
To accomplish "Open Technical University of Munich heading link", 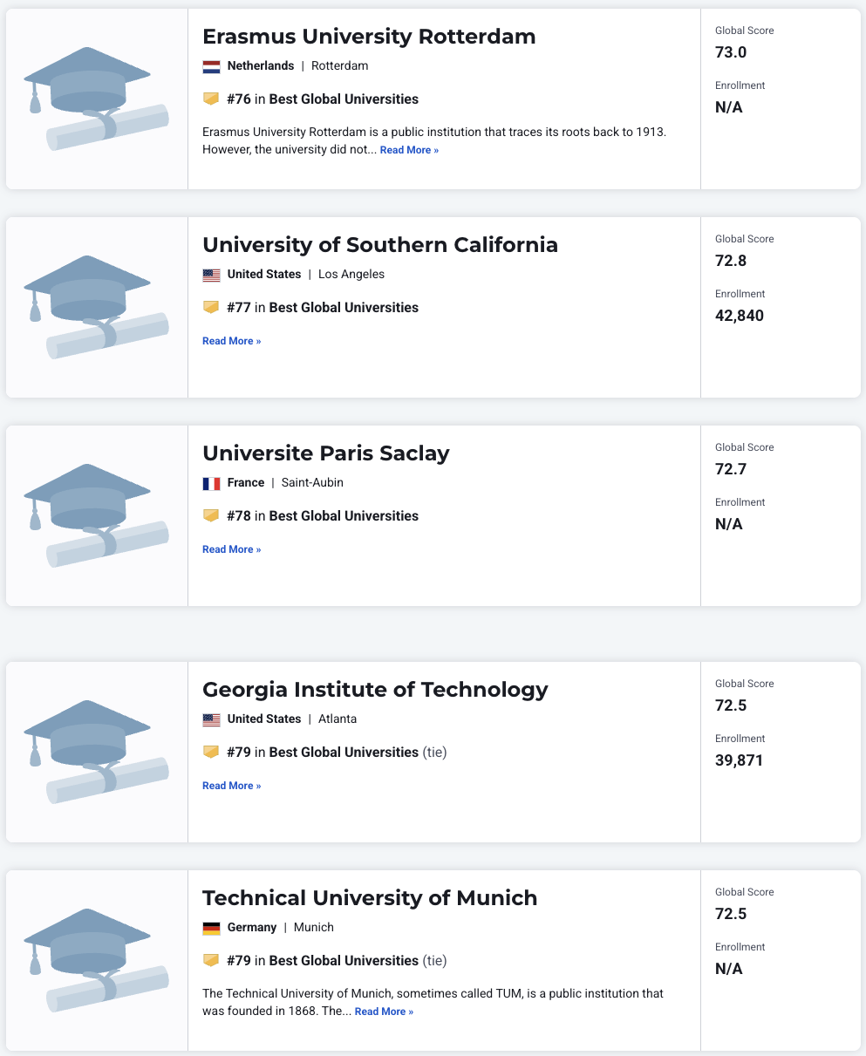I will pos(370,898).
